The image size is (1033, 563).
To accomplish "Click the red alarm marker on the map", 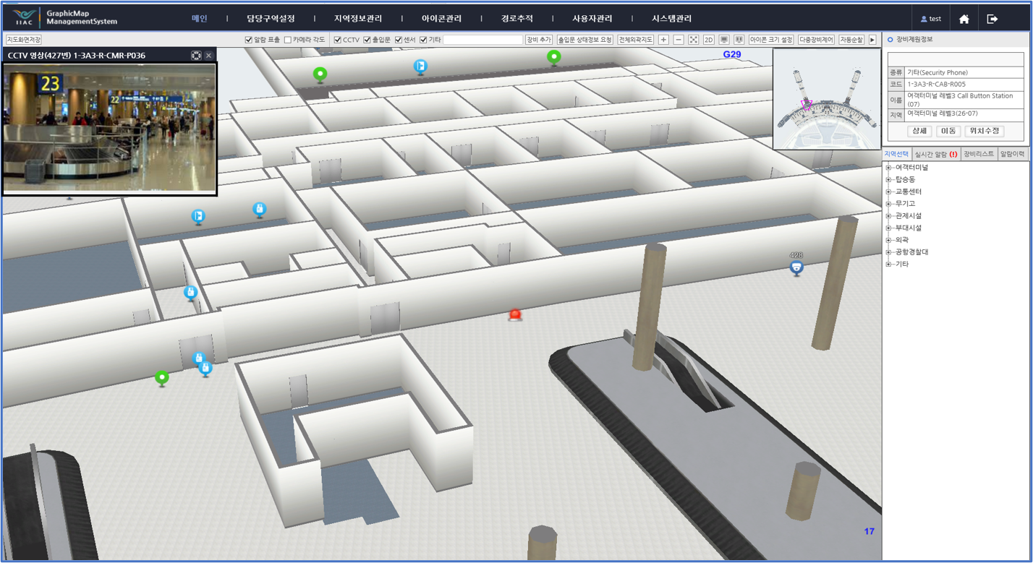I will click(x=514, y=314).
